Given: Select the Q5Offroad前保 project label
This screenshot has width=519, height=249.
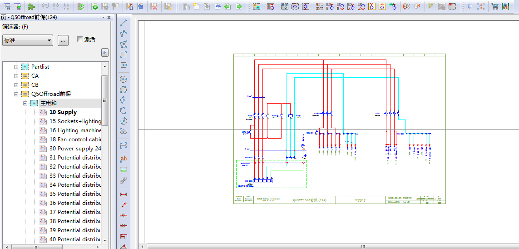Looking at the screenshot, I should click(x=51, y=94).
